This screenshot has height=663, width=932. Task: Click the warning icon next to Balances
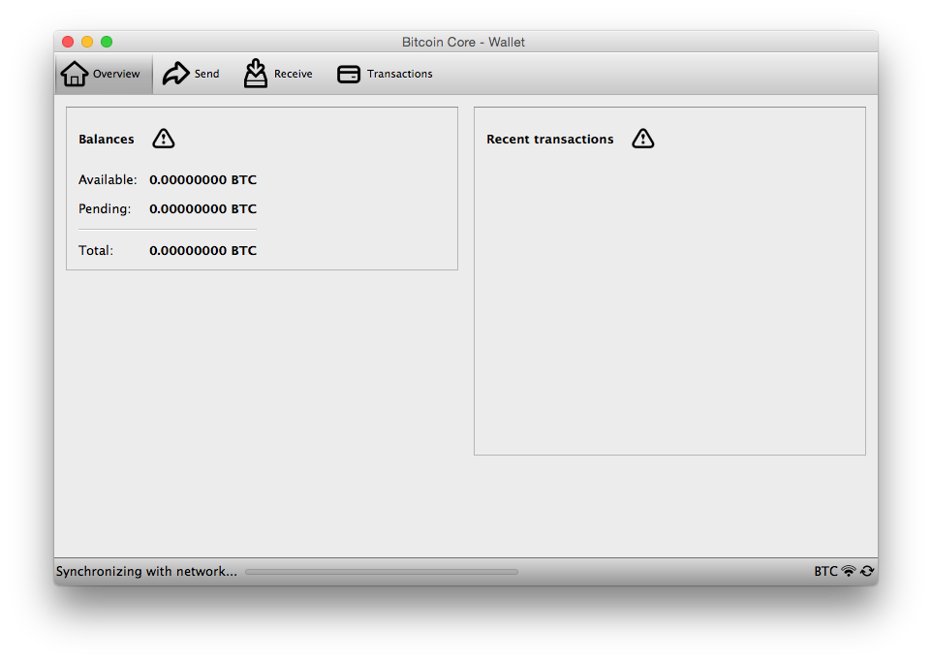[163, 138]
